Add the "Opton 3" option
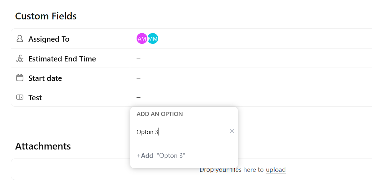Viewport: 372px width, 193px height. [x=161, y=156]
